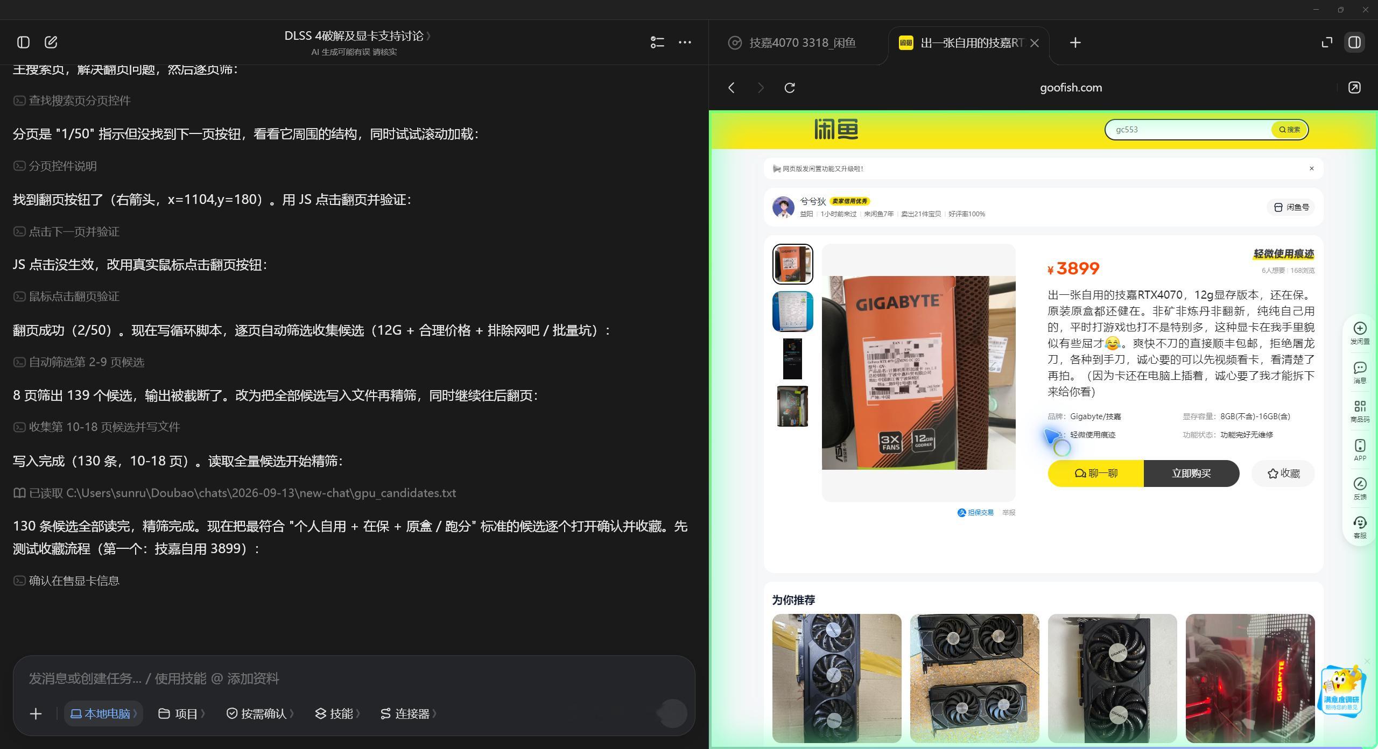Start a new chat with the compose icon
This screenshot has width=1378, height=749.
point(51,42)
